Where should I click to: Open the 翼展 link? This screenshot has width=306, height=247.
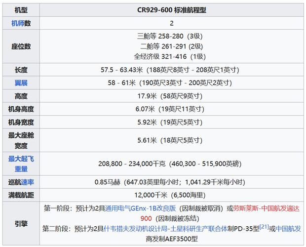click(21, 83)
